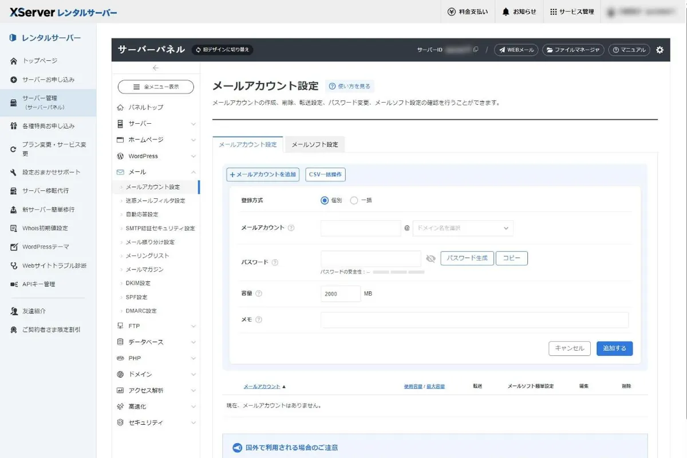Open WEBメール button
The height and width of the screenshot is (458, 687).
[516, 50]
